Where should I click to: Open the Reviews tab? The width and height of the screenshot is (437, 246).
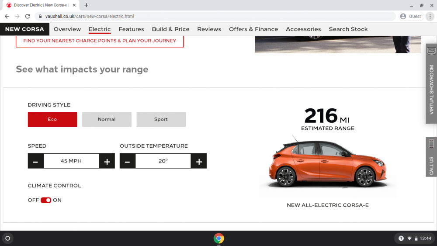point(209,29)
